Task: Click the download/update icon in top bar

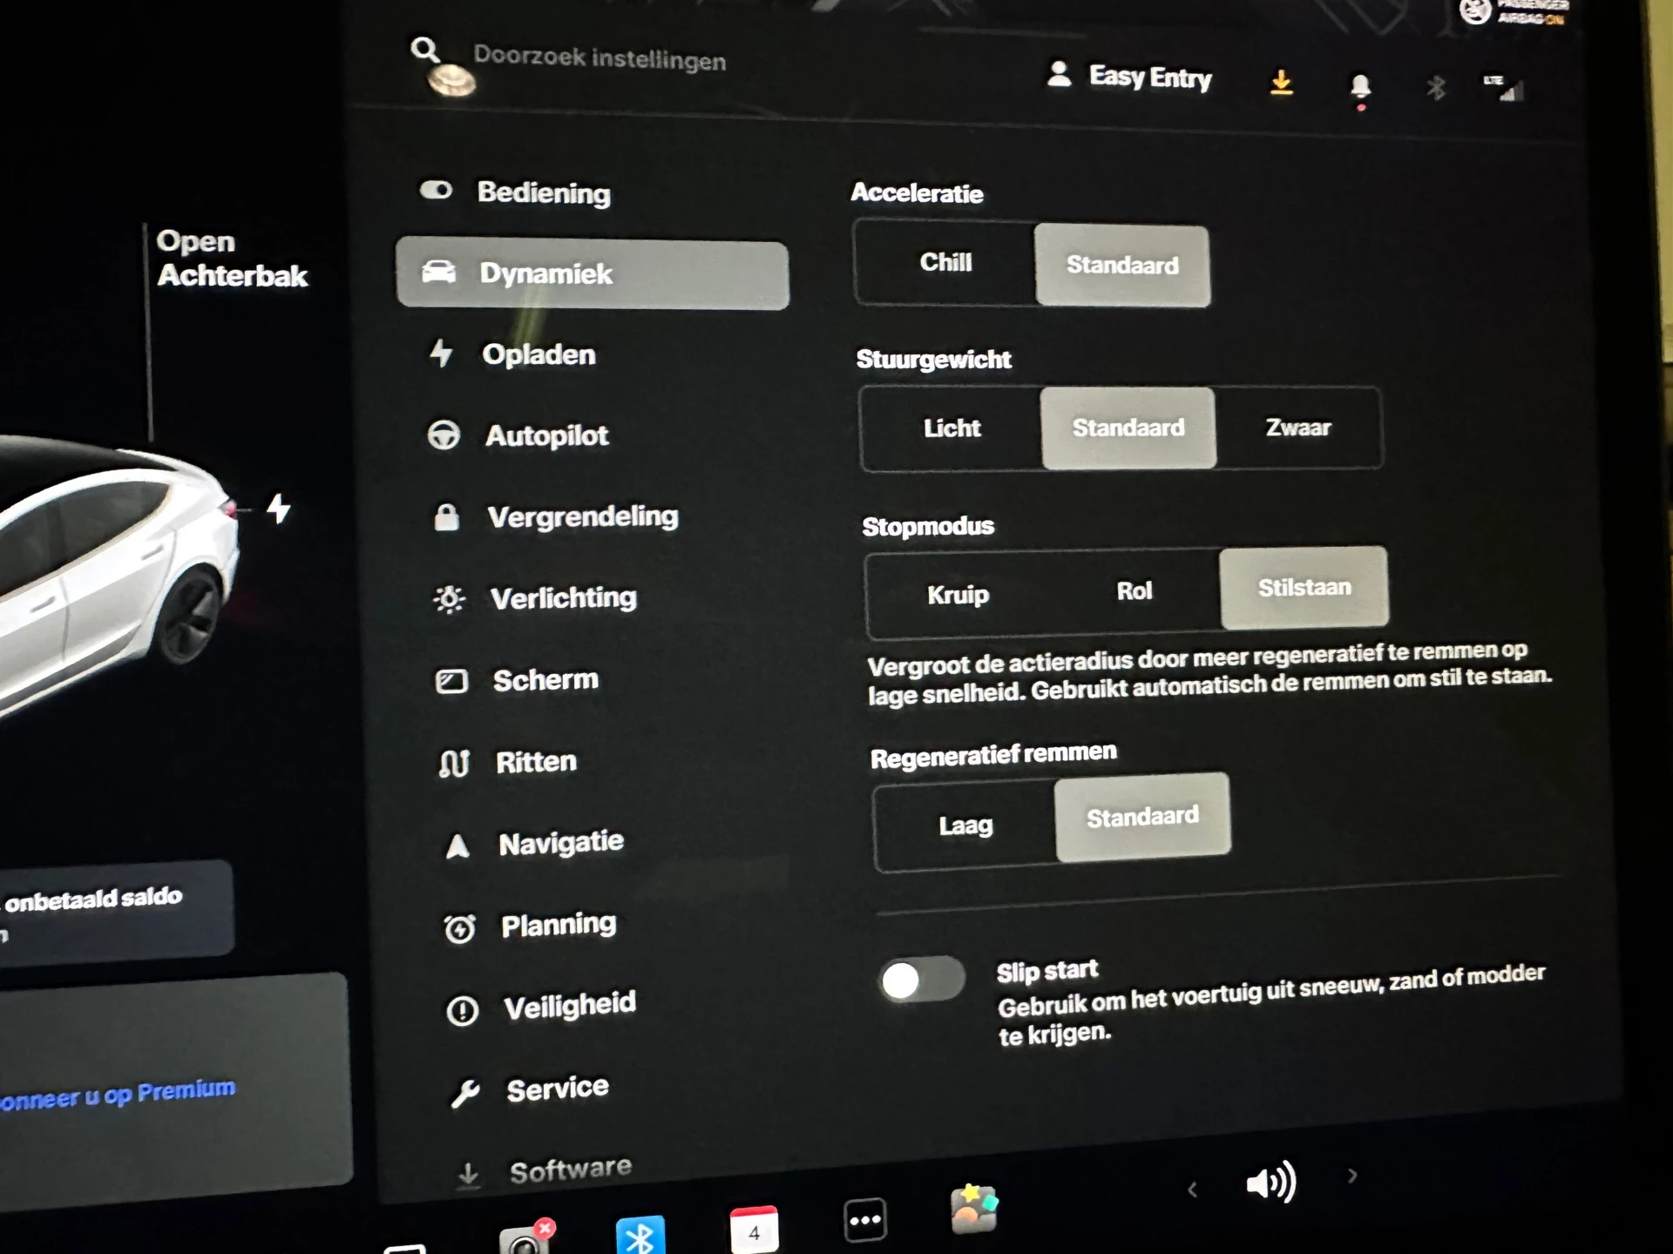Action: [1284, 82]
